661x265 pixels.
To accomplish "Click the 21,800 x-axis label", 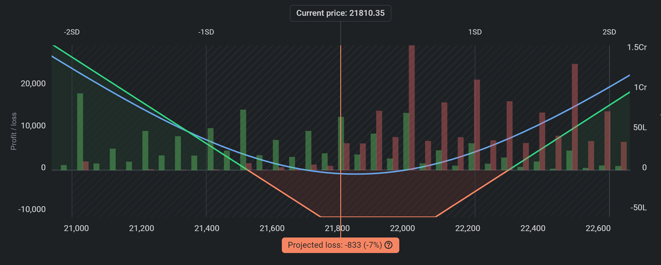I will tap(337, 228).
